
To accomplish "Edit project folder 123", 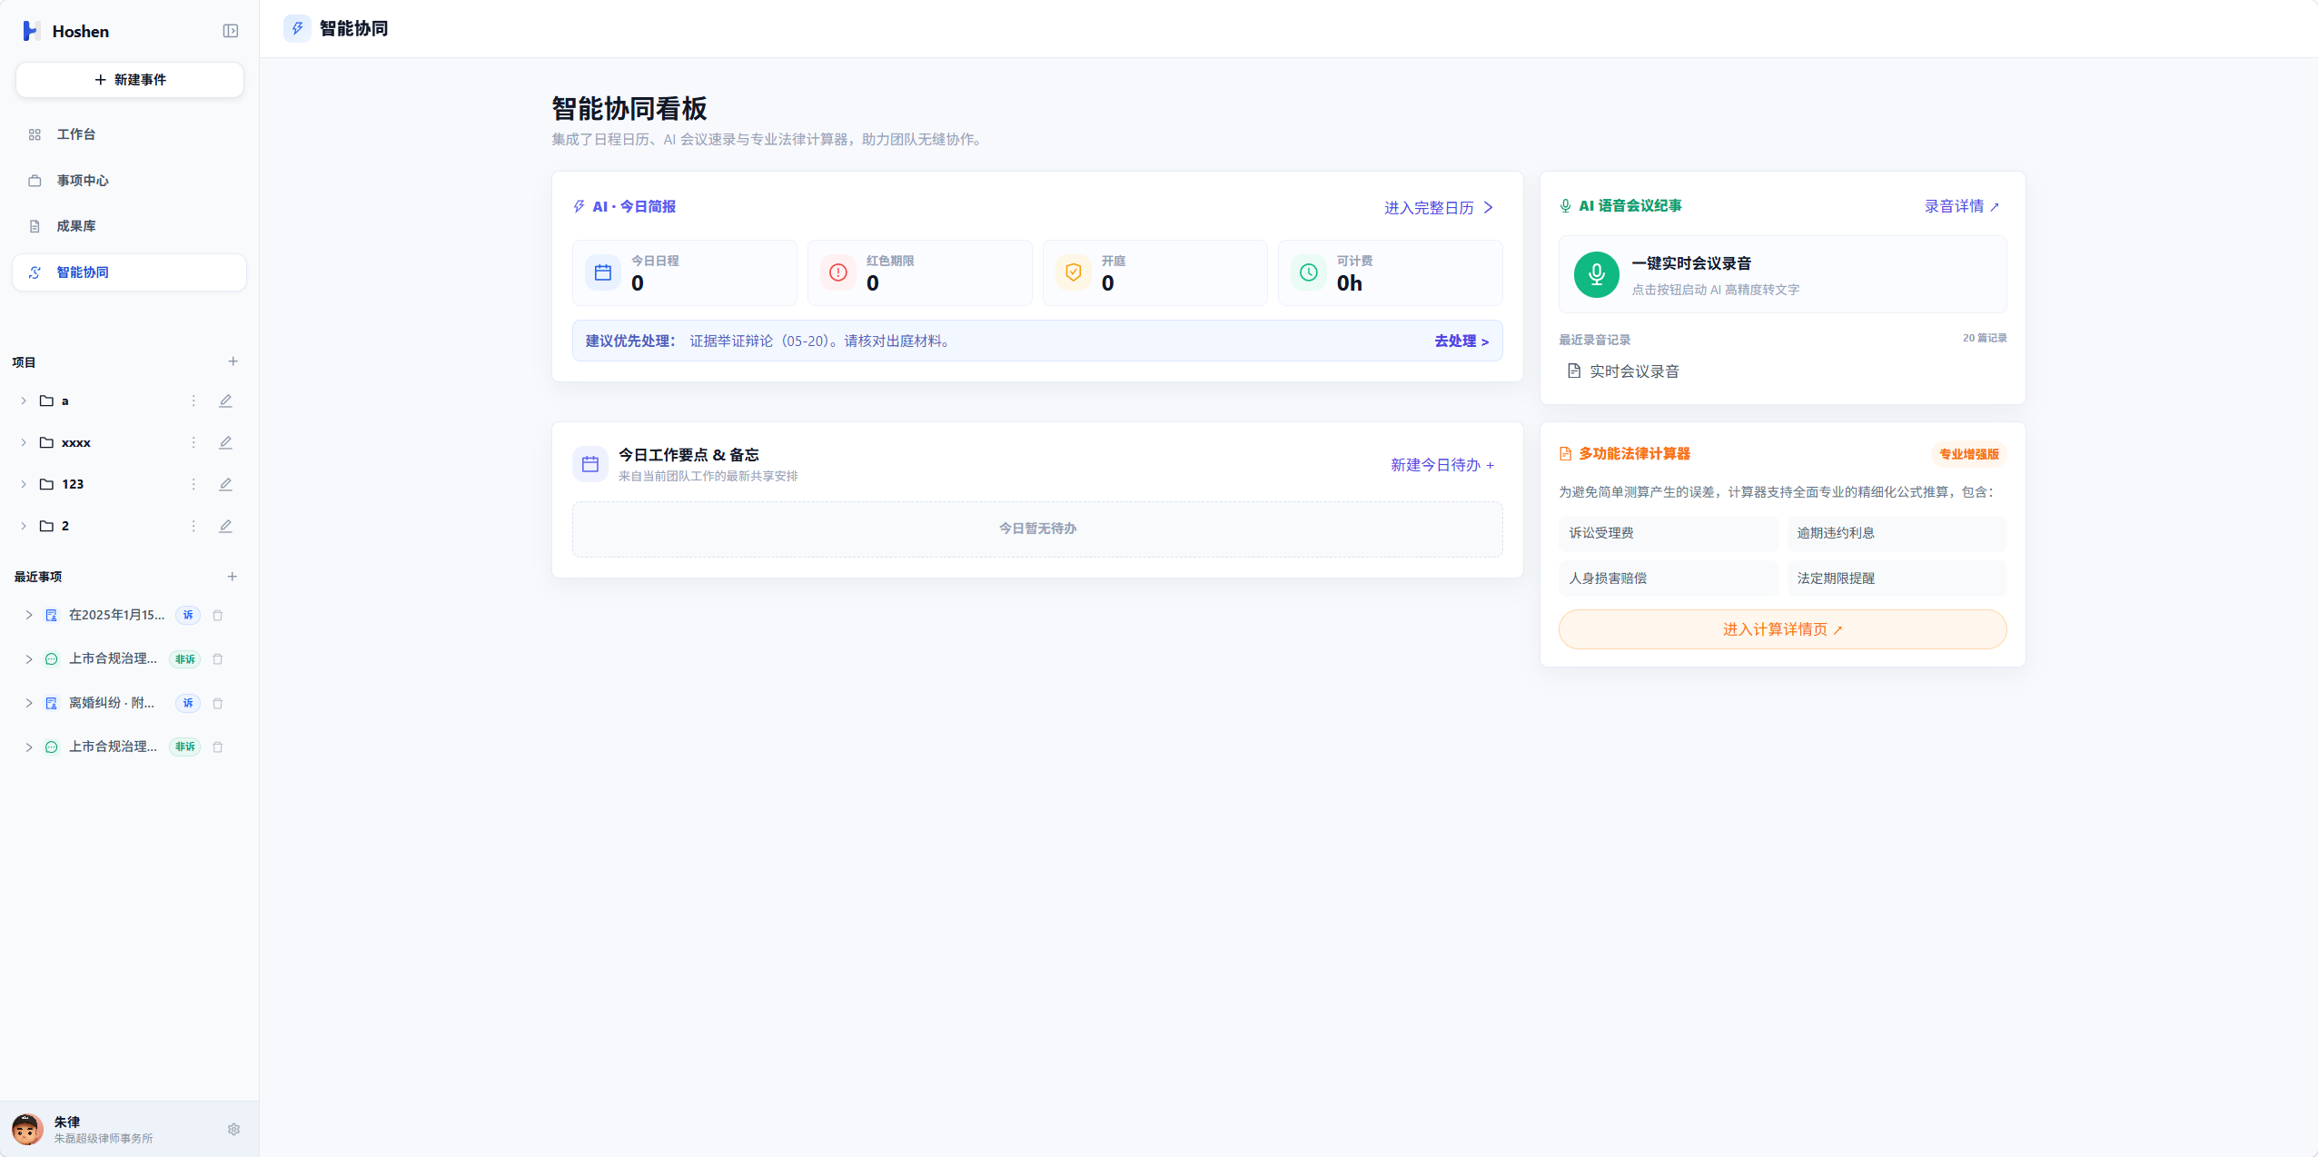I will [x=225, y=484].
